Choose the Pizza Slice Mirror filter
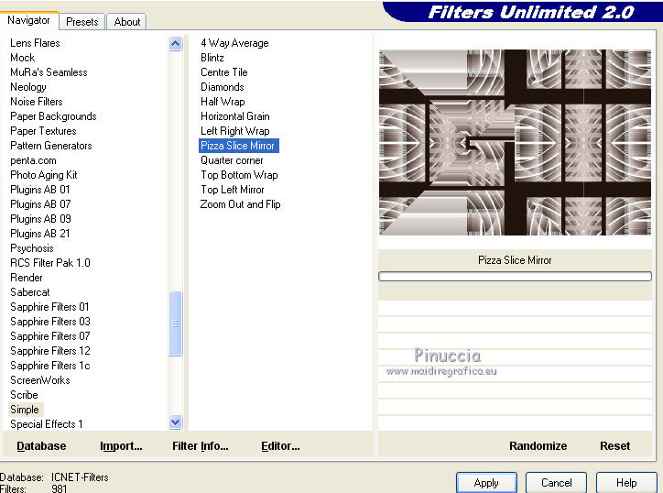This screenshot has width=663, height=493. coord(238,146)
